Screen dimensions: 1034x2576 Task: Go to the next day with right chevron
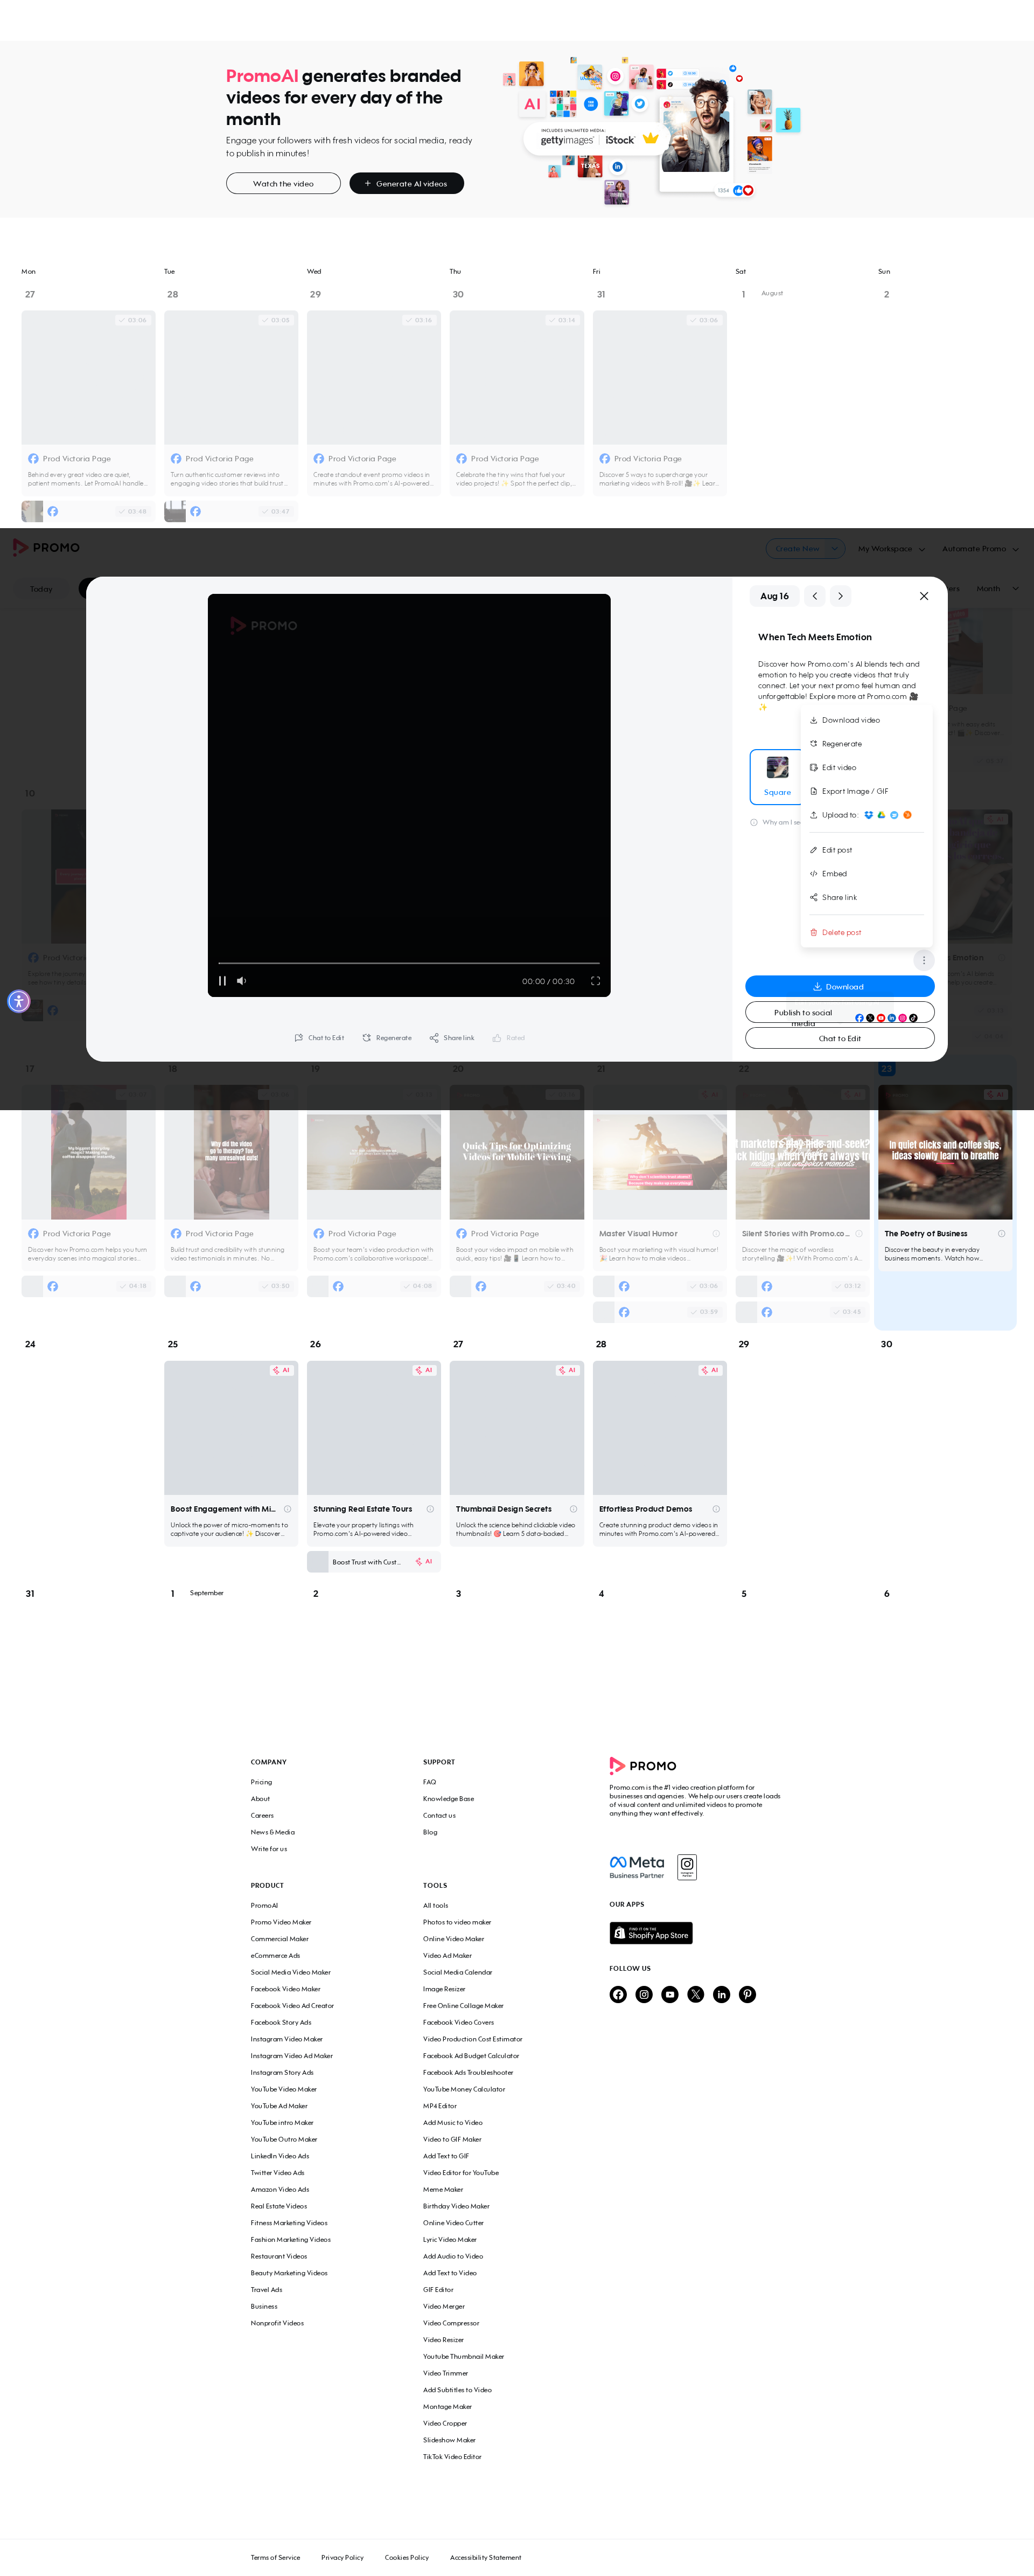[x=840, y=596]
